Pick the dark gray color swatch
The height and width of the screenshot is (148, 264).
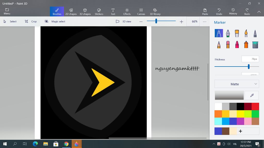coord(233,107)
